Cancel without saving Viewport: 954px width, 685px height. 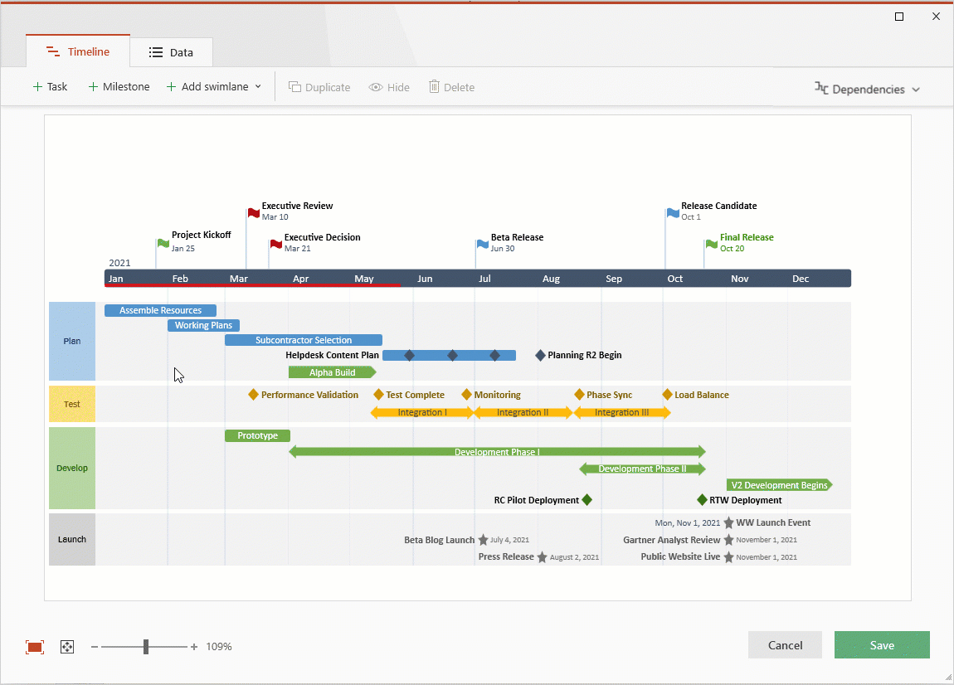[x=785, y=644]
